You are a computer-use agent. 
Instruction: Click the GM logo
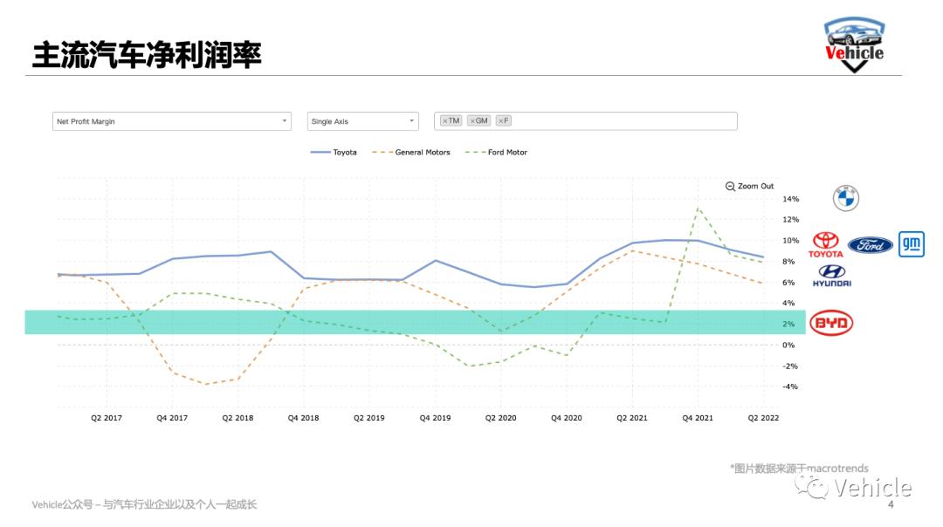click(911, 244)
